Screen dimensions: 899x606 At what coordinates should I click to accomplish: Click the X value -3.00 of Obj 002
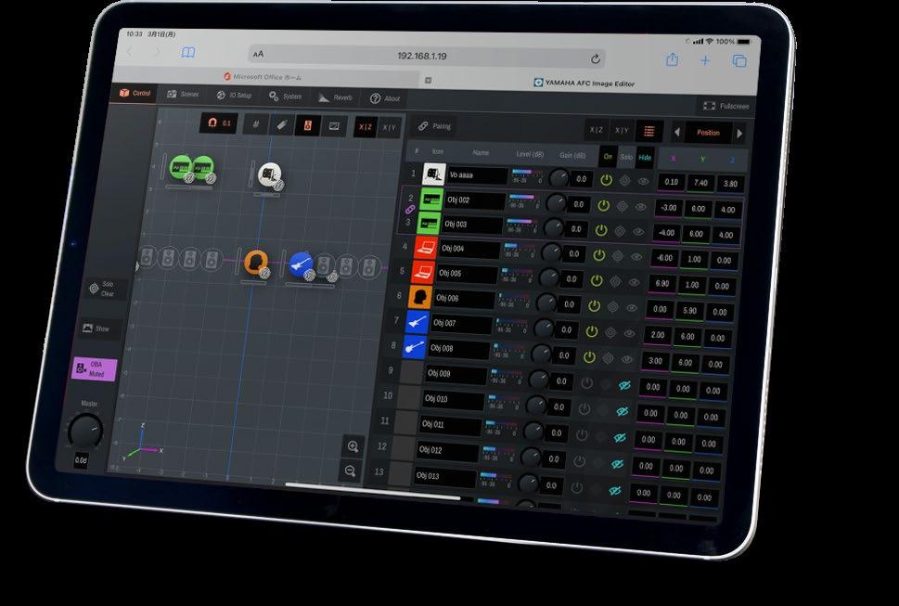click(x=669, y=208)
